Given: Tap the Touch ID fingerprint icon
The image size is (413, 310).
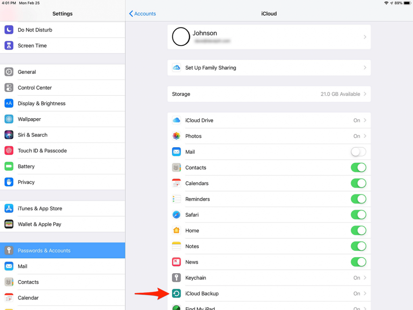Looking at the screenshot, I should pyautogui.click(x=9, y=151).
